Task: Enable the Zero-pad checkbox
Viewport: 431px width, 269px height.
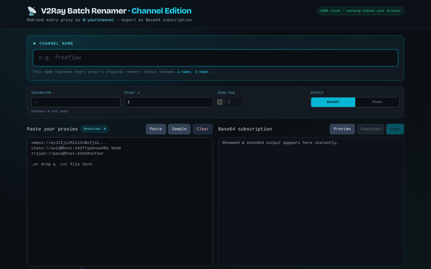Action: 220,102
